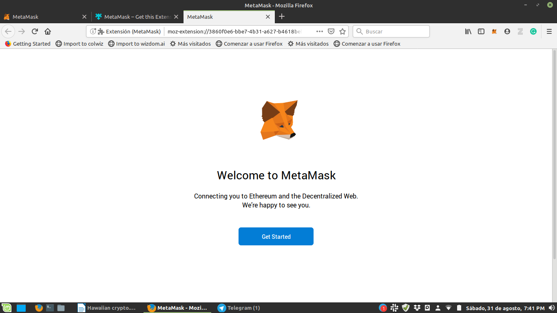
Task: Click the Zotero Z toolbar icon
Action: [x=520, y=31]
